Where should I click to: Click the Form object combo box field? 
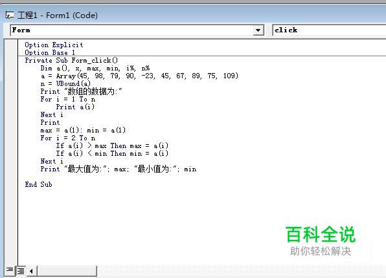coord(137,30)
